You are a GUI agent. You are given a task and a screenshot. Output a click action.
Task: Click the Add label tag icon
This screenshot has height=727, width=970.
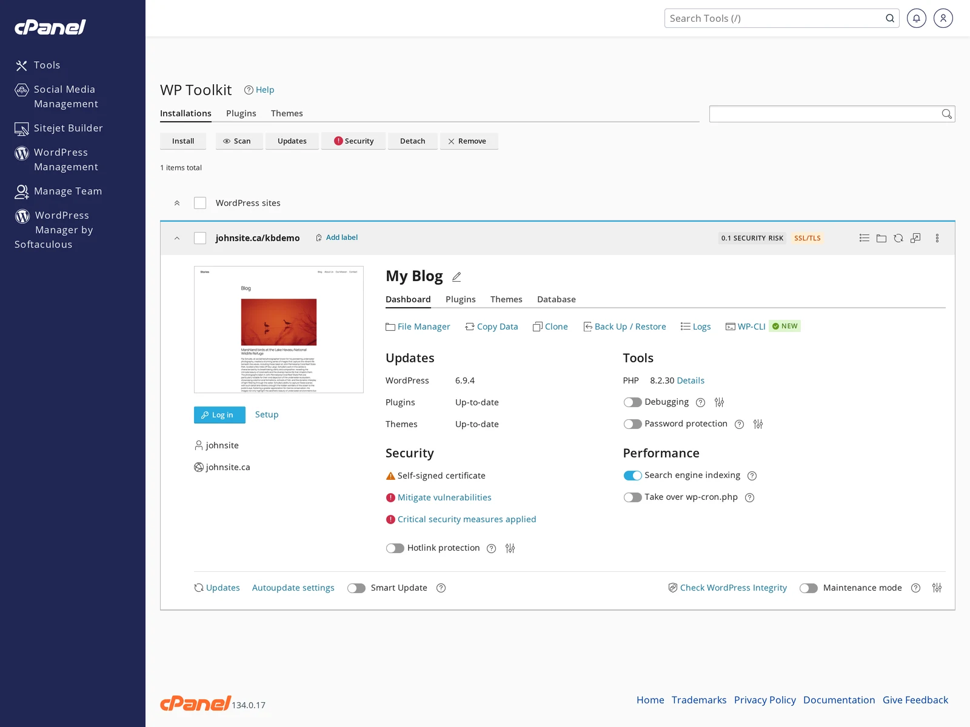(319, 237)
